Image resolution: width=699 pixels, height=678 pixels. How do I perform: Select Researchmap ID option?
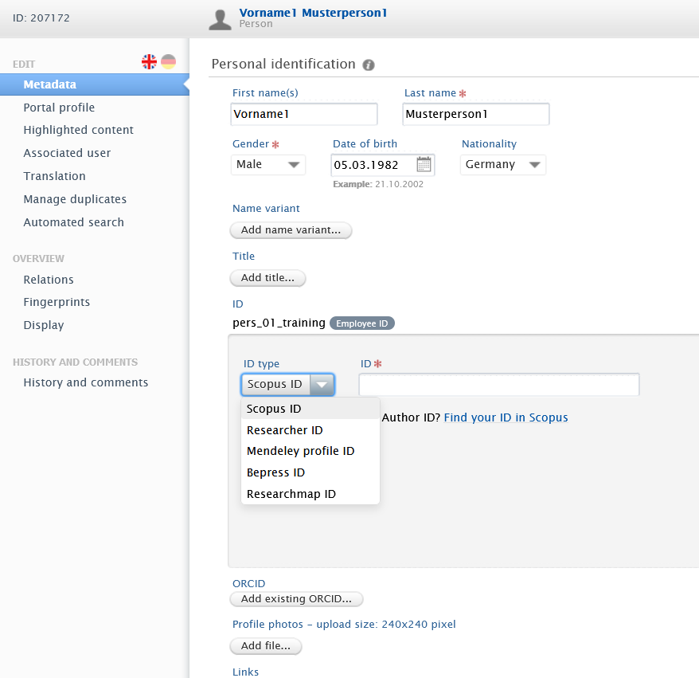coord(291,494)
